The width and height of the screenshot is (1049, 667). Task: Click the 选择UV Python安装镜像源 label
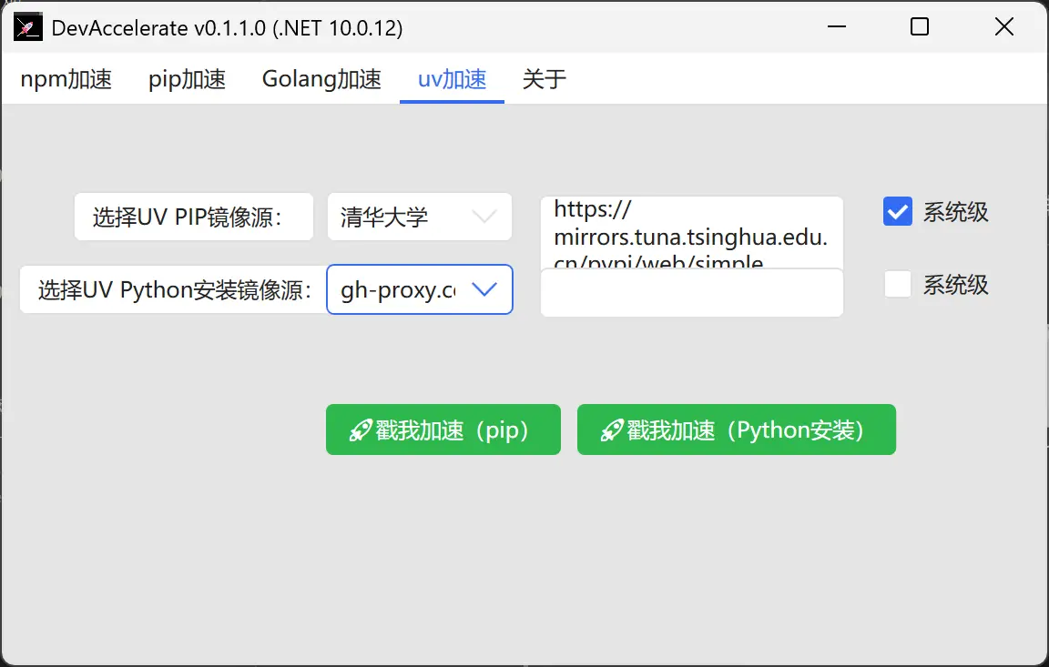tap(174, 289)
